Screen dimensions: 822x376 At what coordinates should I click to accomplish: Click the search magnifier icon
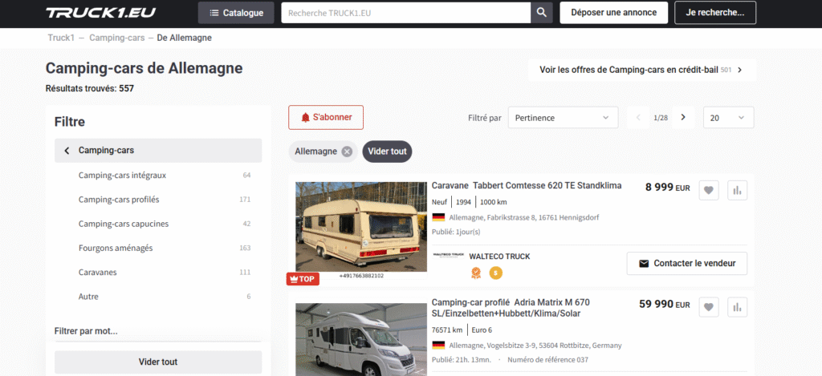coord(542,13)
